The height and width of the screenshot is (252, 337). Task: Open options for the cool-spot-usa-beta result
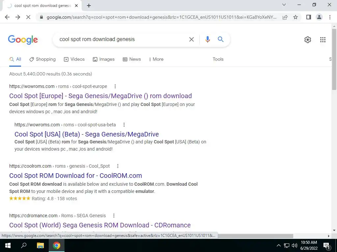point(124,125)
